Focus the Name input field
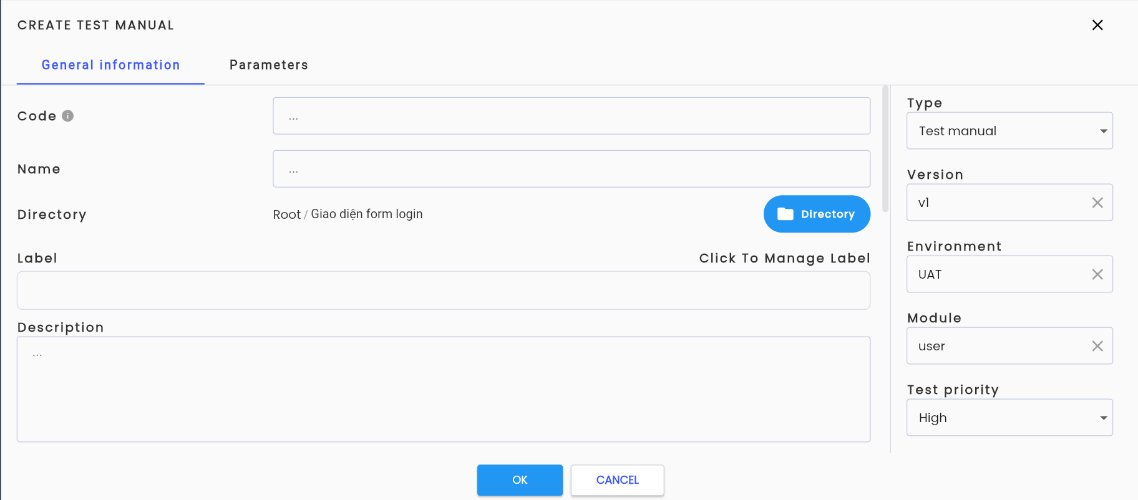The height and width of the screenshot is (500, 1138). coord(571,169)
